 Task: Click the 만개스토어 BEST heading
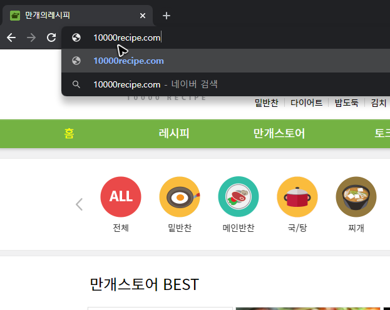tap(144, 284)
